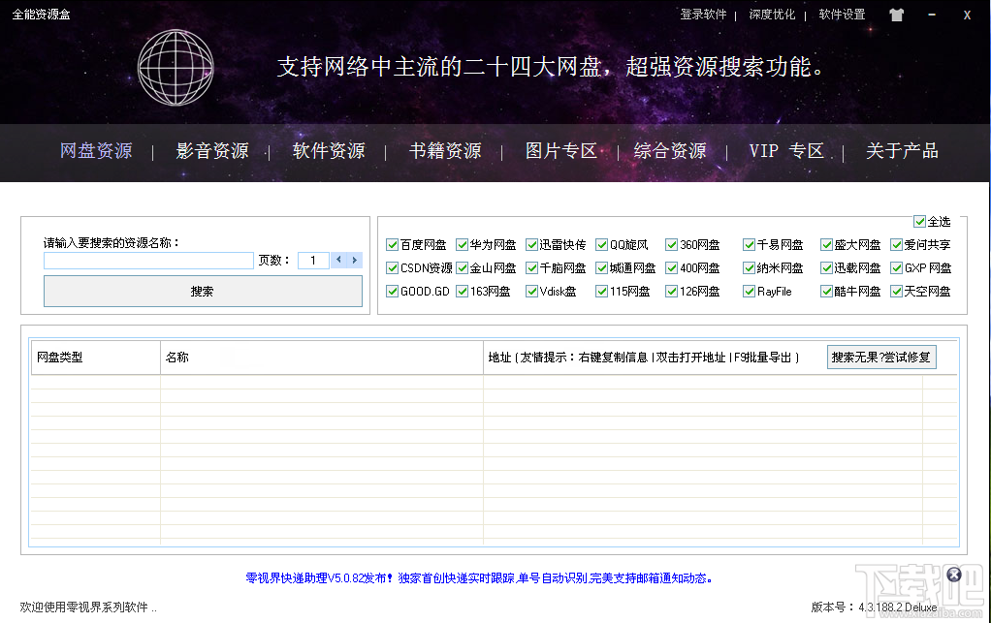
Task: Toggle the GXP 网盘 checkbox
Action: [896, 268]
